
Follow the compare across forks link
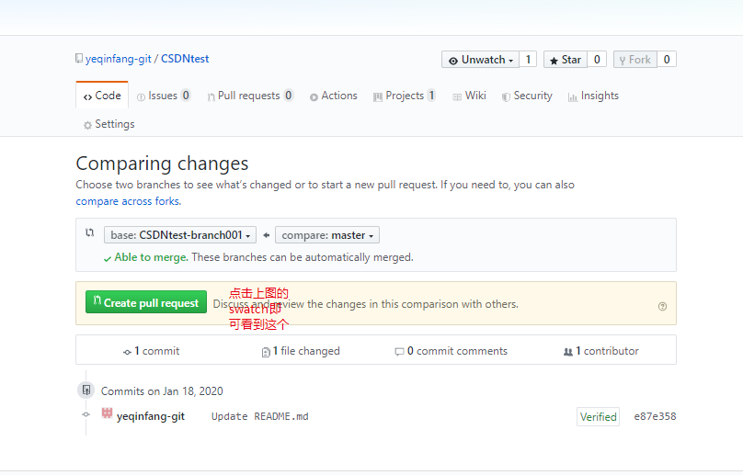tap(128, 201)
